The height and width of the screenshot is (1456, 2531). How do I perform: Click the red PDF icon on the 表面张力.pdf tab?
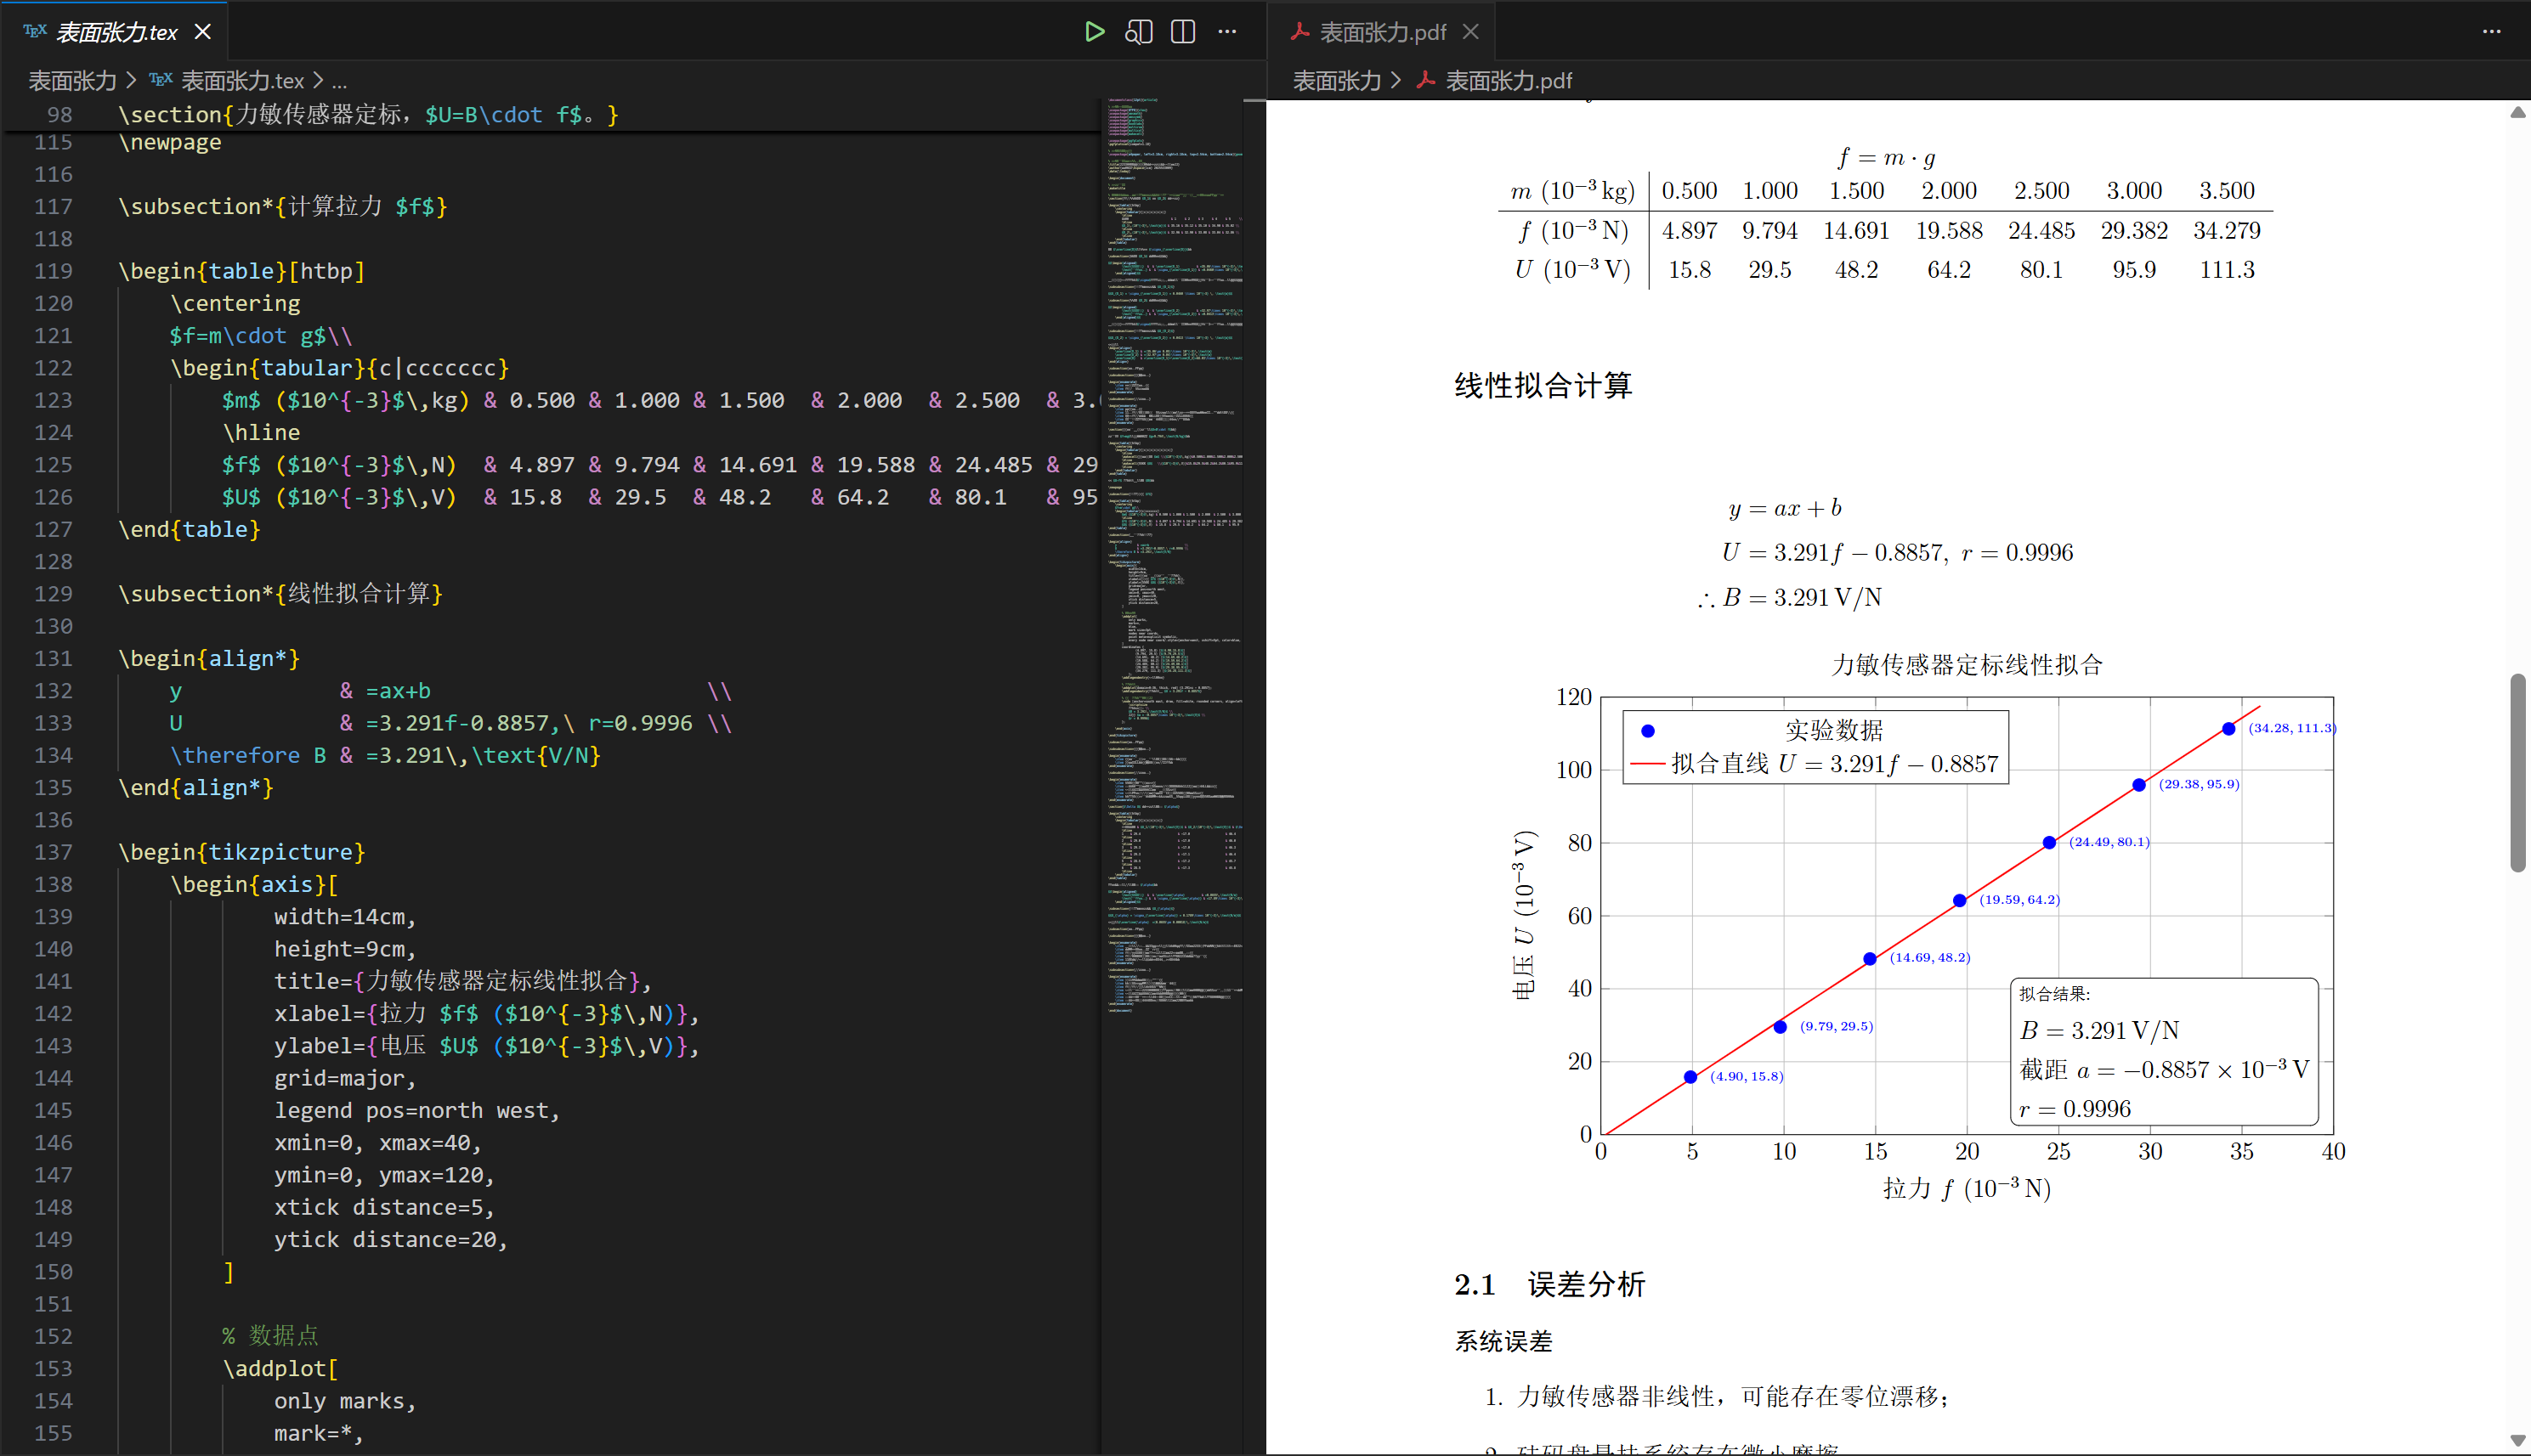[x=1299, y=31]
